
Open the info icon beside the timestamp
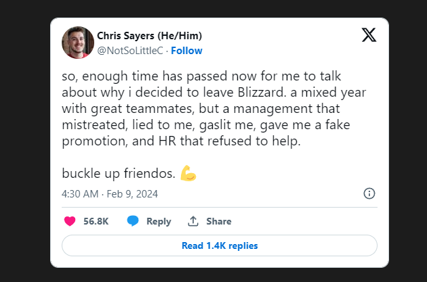[x=369, y=193]
